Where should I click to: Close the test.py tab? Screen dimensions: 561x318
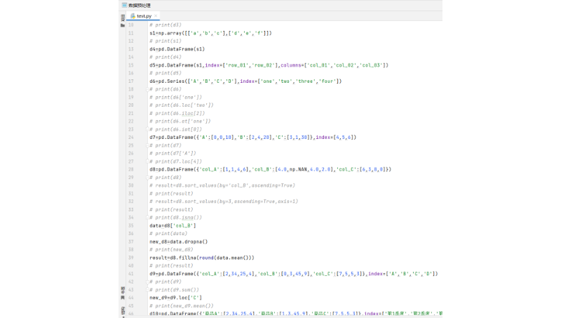point(156,15)
